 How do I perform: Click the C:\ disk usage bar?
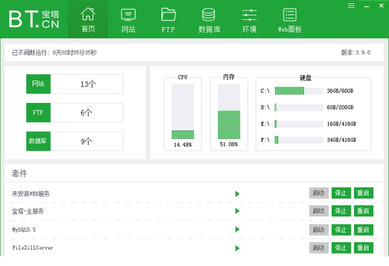(299, 91)
